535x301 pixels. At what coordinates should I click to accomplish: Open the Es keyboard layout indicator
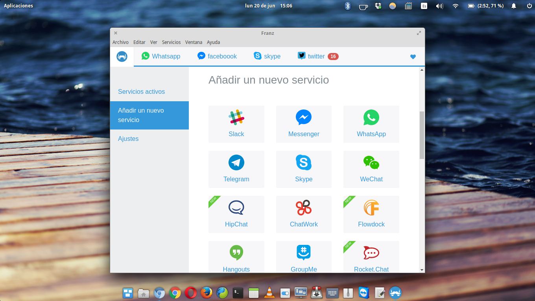[424, 5]
